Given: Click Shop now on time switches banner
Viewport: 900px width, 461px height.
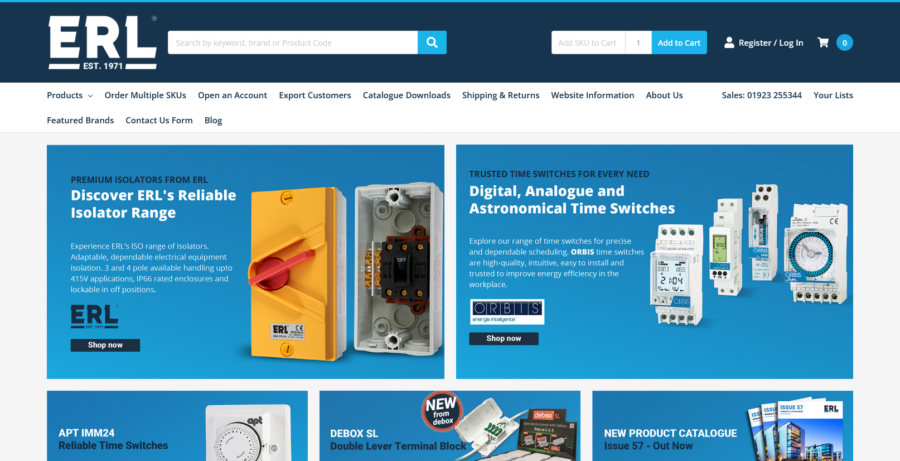Looking at the screenshot, I should 503,338.
